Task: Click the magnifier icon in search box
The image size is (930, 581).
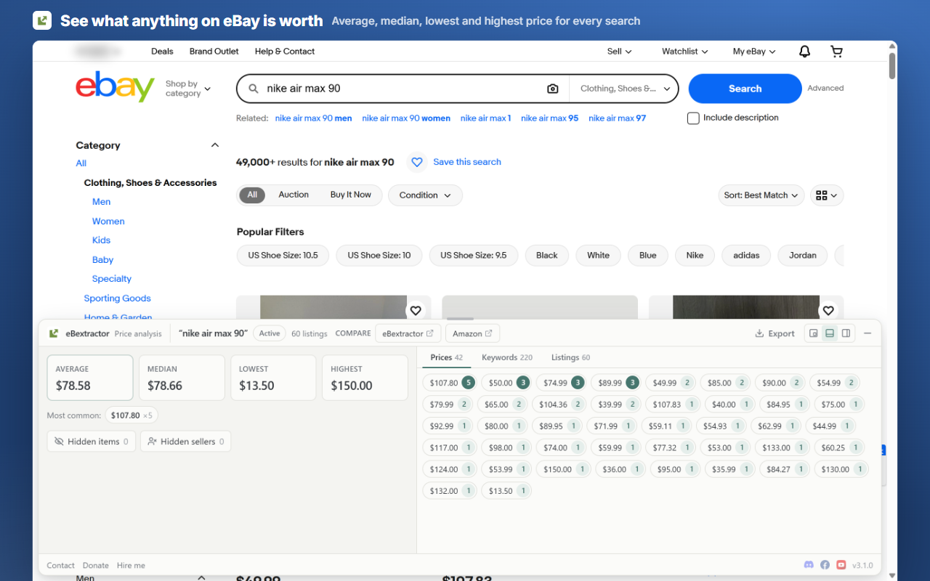Action: 254,89
